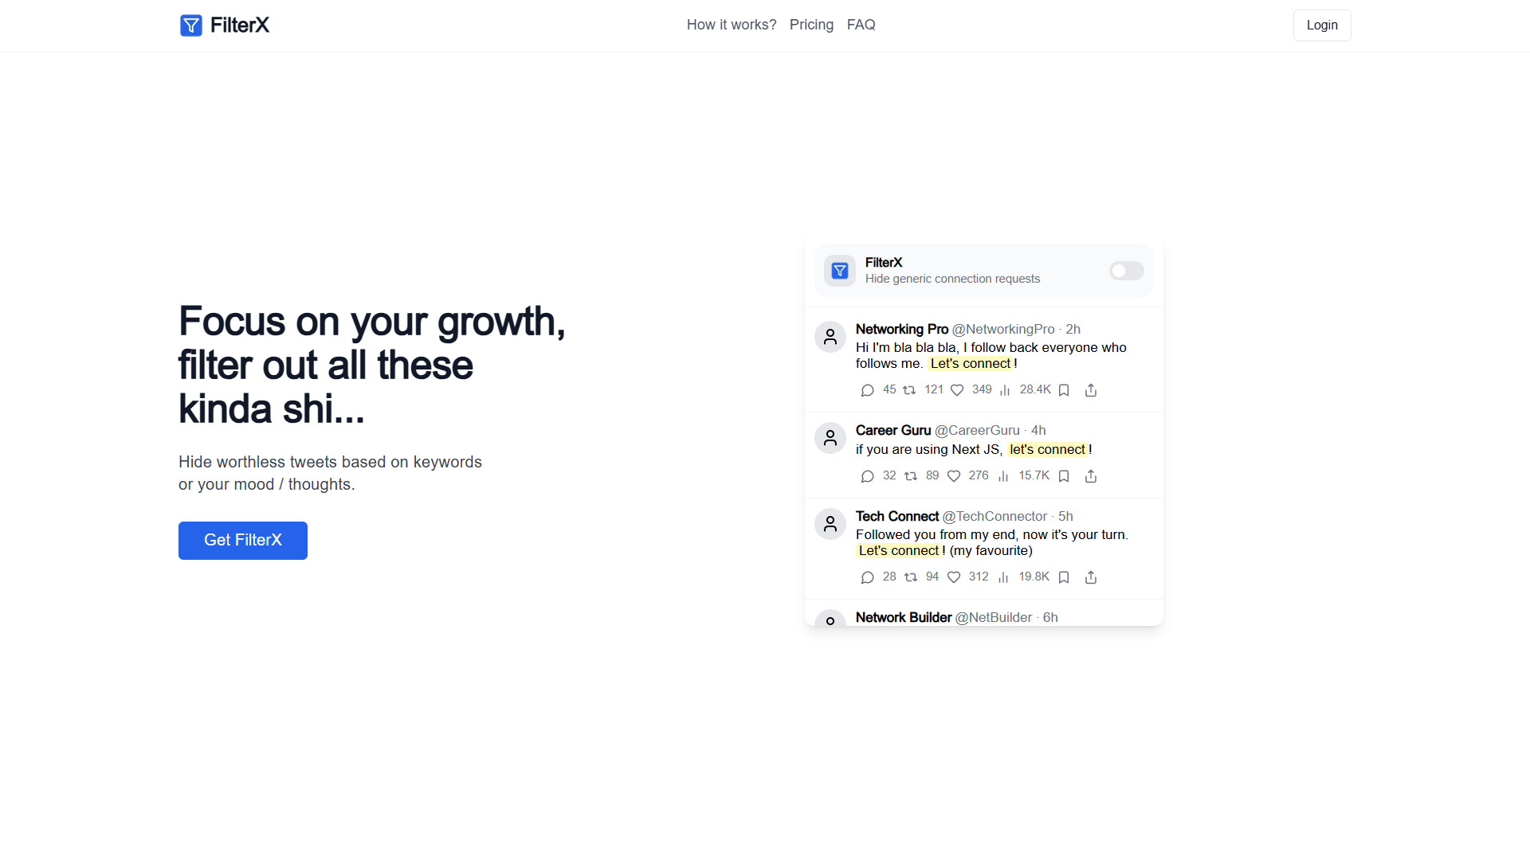Click the Get FilterX button
This screenshot has height=860, width=1530.
[243, 541]
